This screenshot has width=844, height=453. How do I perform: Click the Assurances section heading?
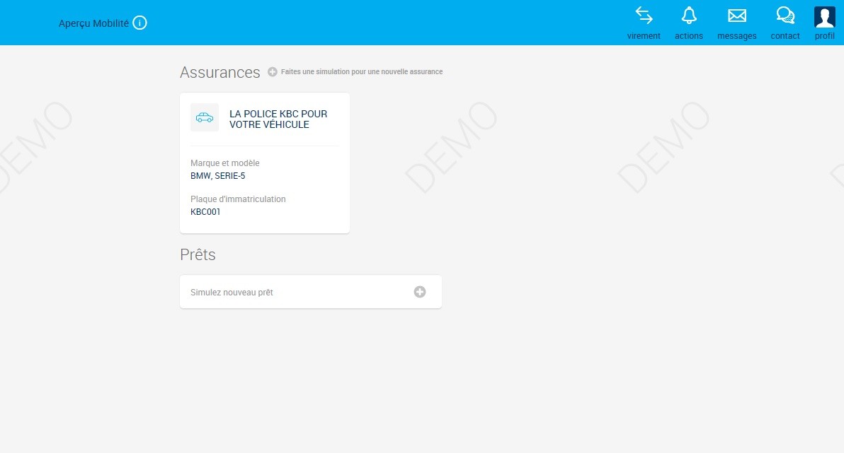(x=219, y=72)
